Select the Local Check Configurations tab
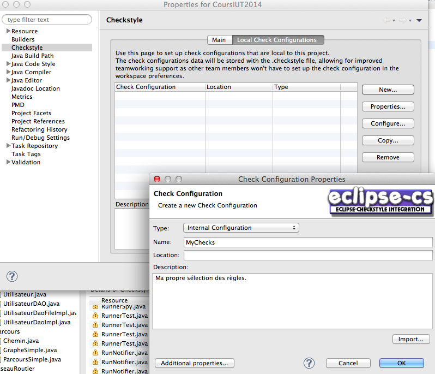Screen dimensions: 435x374 277,40
